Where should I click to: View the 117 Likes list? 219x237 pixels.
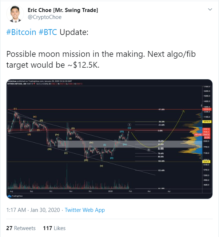point(54,228)
